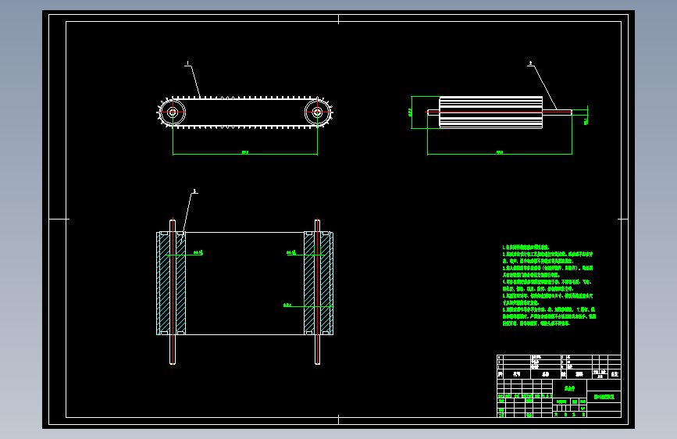Click the roller diameter dimension on its left
The height and width of the screenshot is (439, 677).
pos(410,112)
